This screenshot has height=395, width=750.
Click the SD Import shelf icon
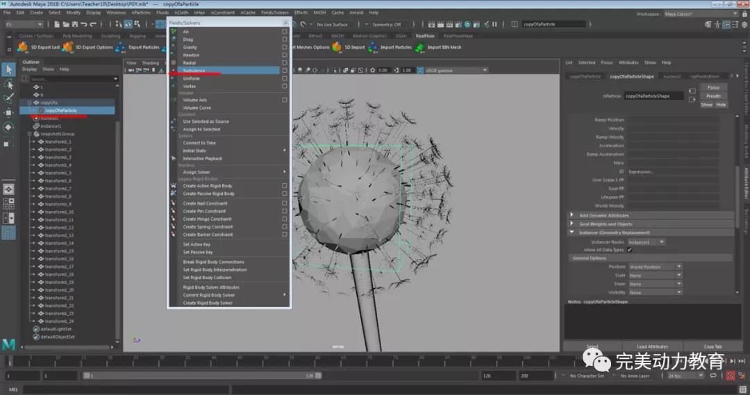tap(337, 47)
